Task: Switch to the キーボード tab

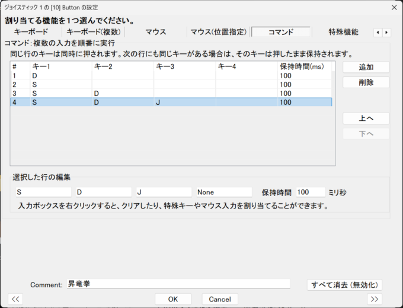Action: [x=31, y=32]
